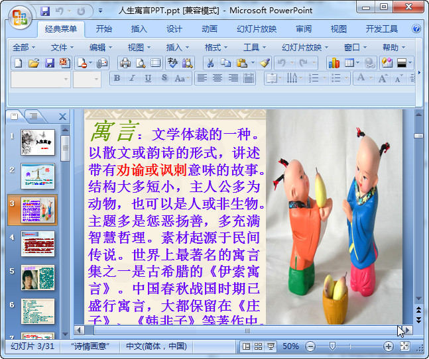Open the Paste options dropdown arrow
Viewport: 429px width, 359px height.
point(253,63)
